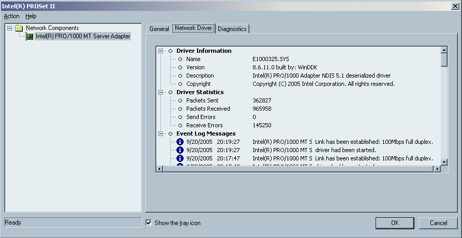Click the bullet next to Packets Sent
The width and height of the screenshot is (462, 238).
[181, 101]
